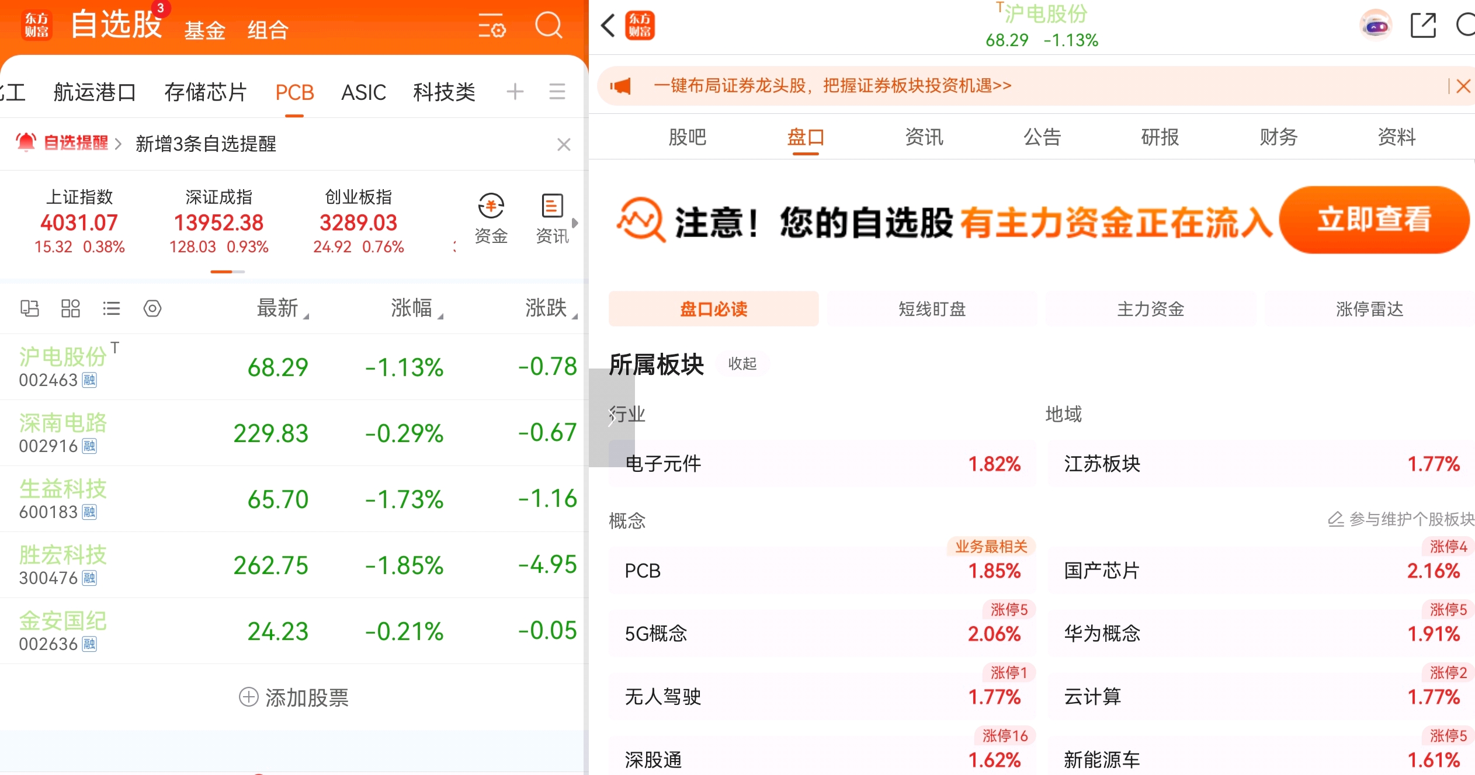
Task: Open the AI assistant robot avatar
Action: (1376, 26)
